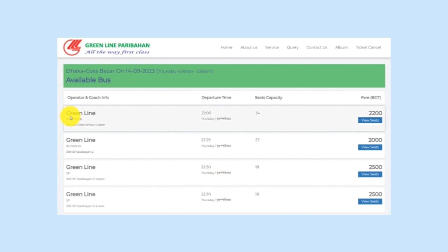This screenshot has height=252, width=448.
Task: Click the Available Bus green banner
Action: 224,76
